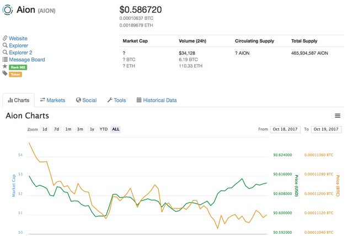Click the green Rank 982 badge

click(18, 67)
